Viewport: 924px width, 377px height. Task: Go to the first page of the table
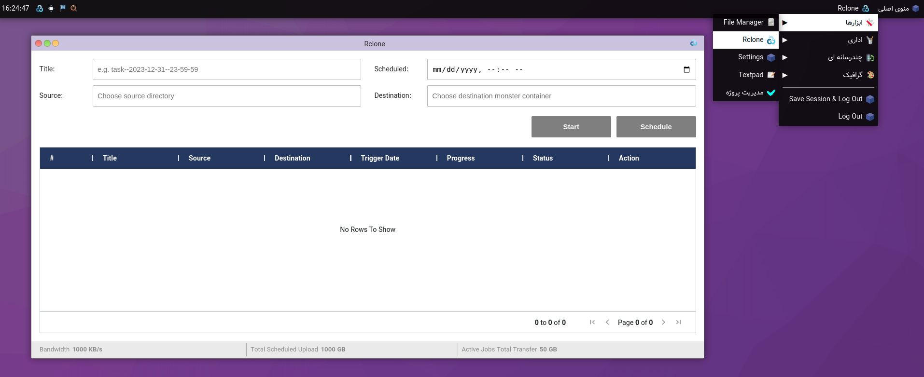tap(592, 322)
